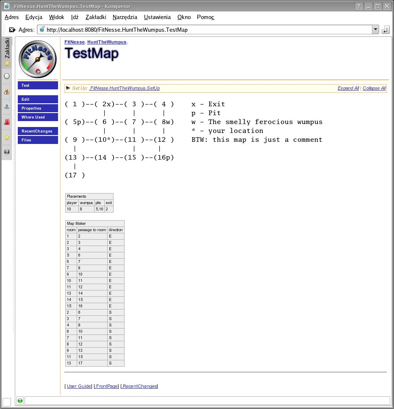Click the Collapse All link
This screenshot has width=394, height=409.
click(374, 88)
